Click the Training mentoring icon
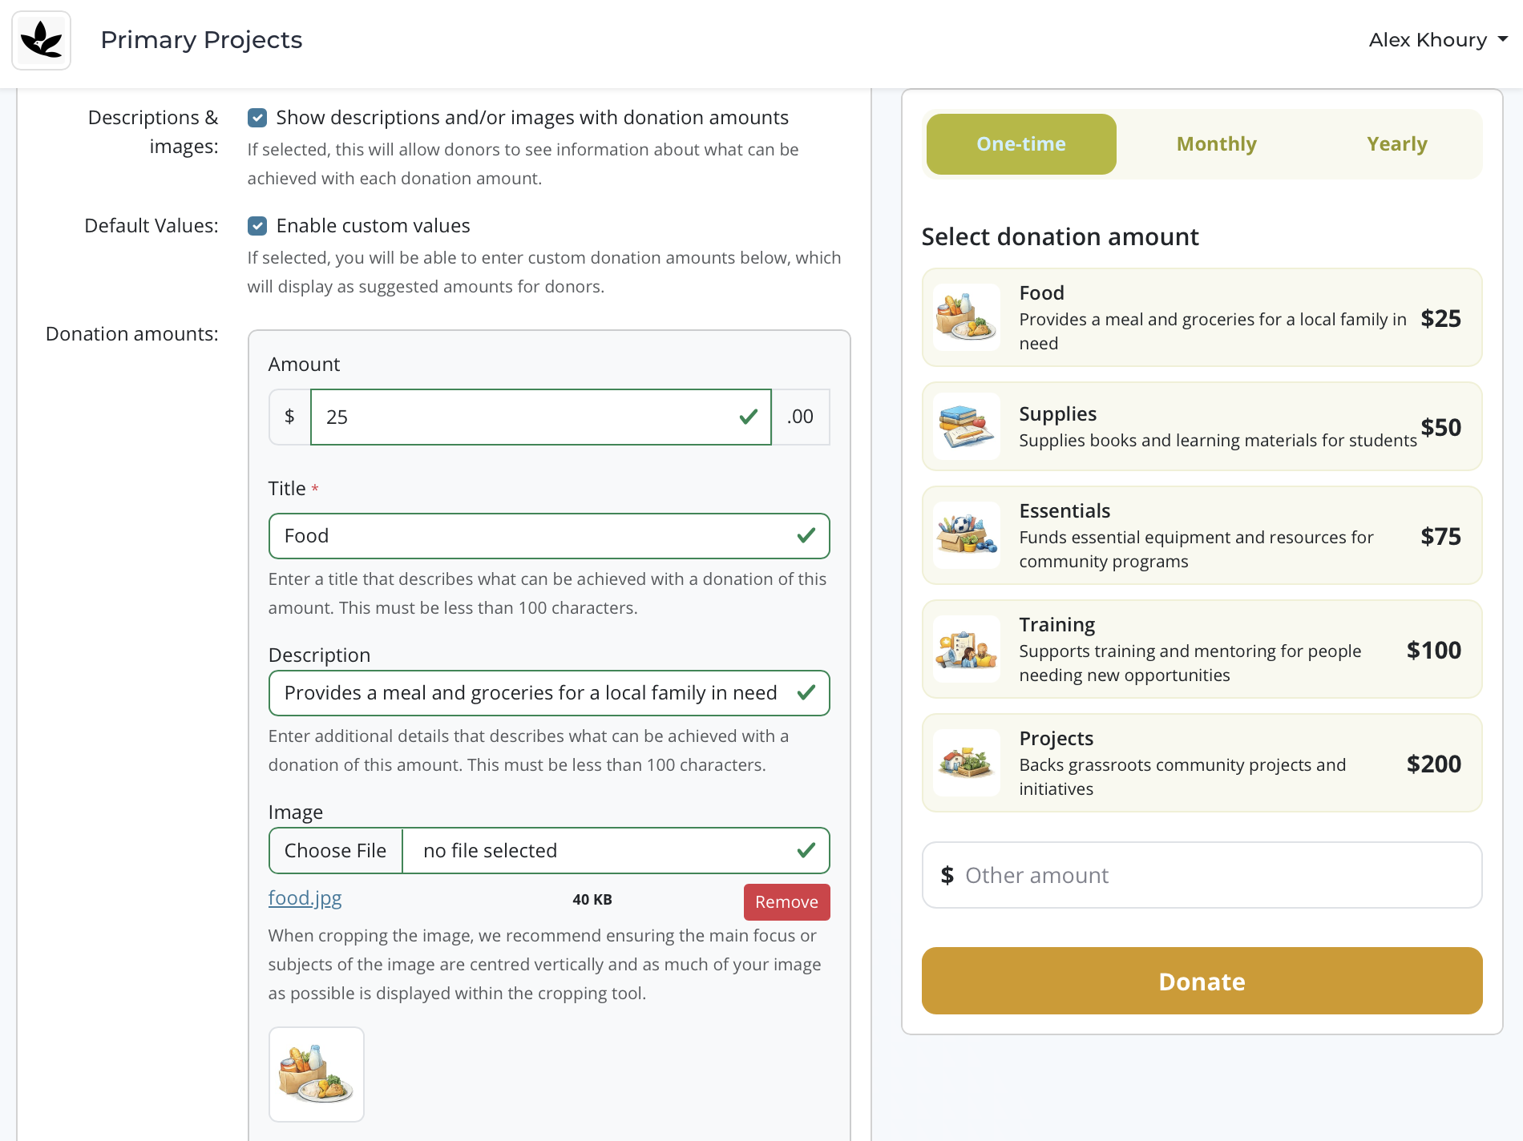 pyautogui.click(x=966, y=649)
